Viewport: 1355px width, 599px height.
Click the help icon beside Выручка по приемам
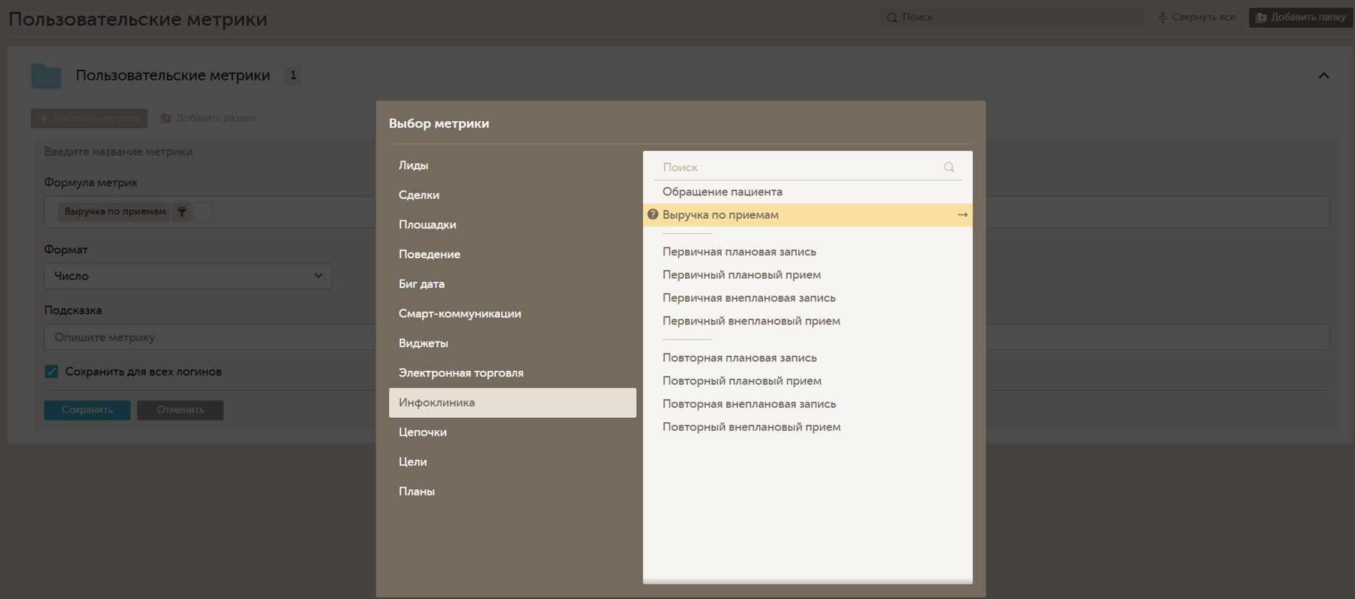653,215
